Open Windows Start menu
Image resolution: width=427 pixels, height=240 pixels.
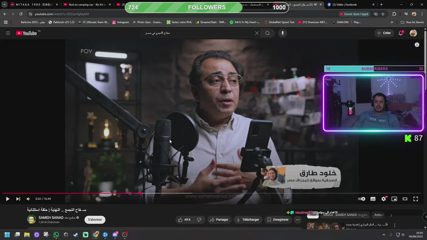tap(7, 235)
